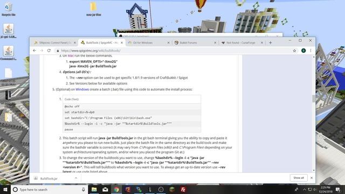The height and width of the screenshot is (194, 345).
Task: Open the taskbar clock and date
Action: click(x=326, y=189)
